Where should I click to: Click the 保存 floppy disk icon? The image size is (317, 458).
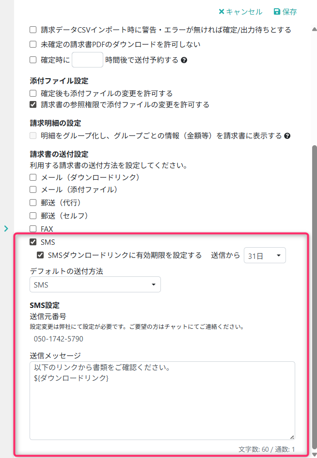pos(277,12)
